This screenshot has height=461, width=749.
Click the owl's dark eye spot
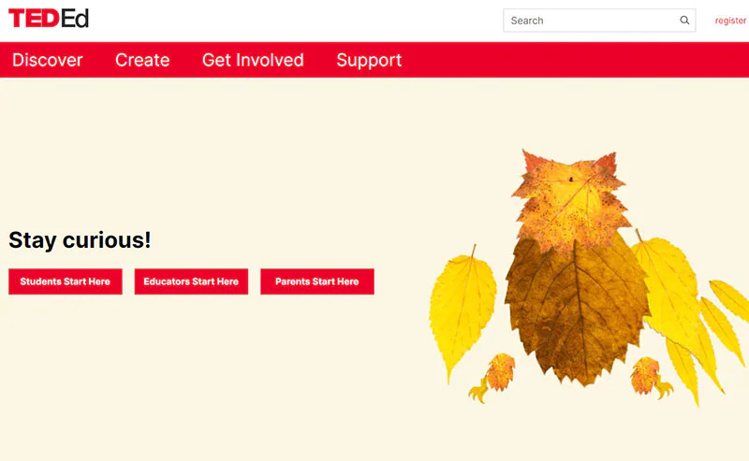point(571,180)
